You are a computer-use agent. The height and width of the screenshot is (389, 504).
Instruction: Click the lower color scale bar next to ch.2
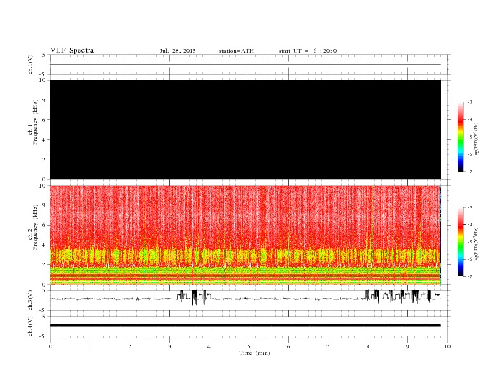pyautogui.click(x=461, y=242)
